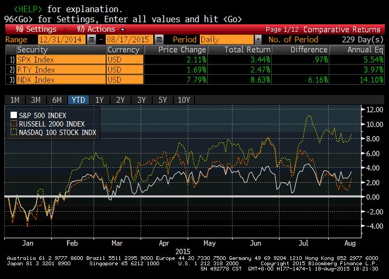Click the Aug label on chart axis

[350, 243]
